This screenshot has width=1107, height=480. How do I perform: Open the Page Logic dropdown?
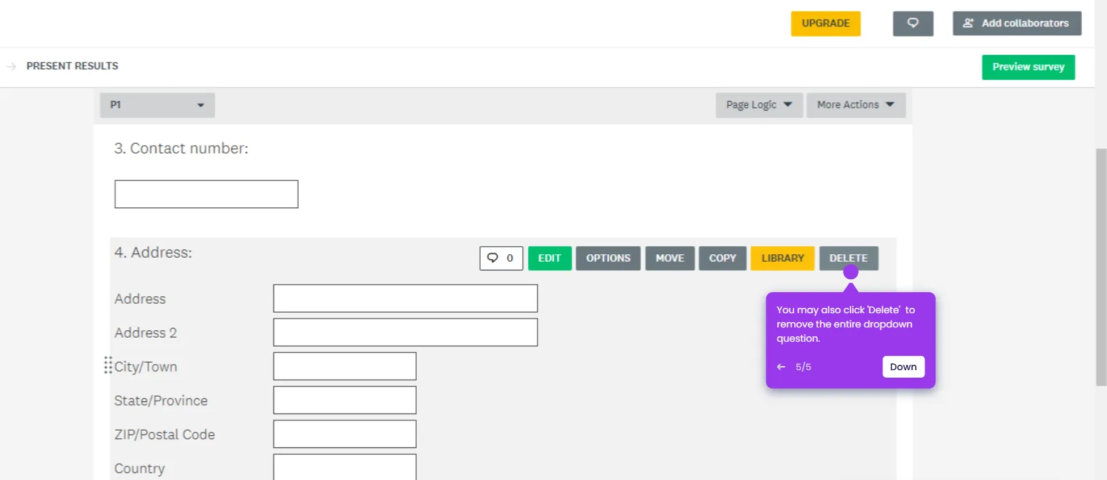[x=759, y=105]
